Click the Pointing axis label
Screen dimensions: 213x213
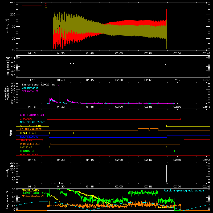pyautogui.click(x=7, y=26)
